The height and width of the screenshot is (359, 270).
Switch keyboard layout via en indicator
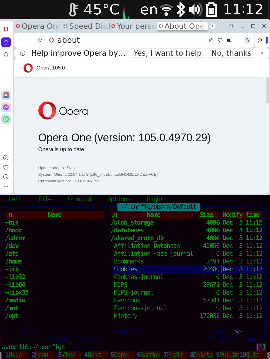[149, 10]
